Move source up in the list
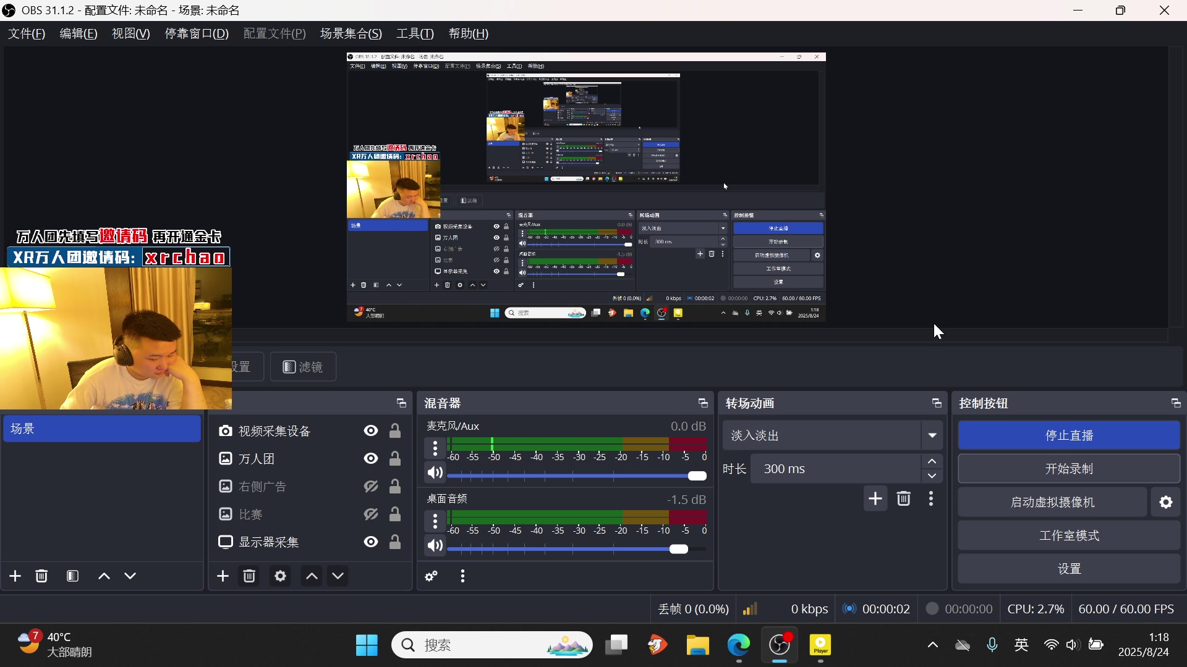The image size is (1187, 667). pos(312,576)
